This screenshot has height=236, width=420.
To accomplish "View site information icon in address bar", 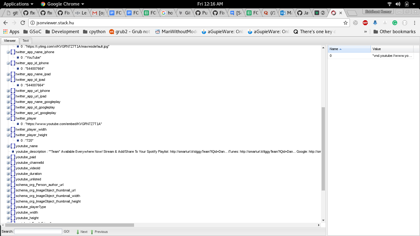I will click(x=33, y=23).
